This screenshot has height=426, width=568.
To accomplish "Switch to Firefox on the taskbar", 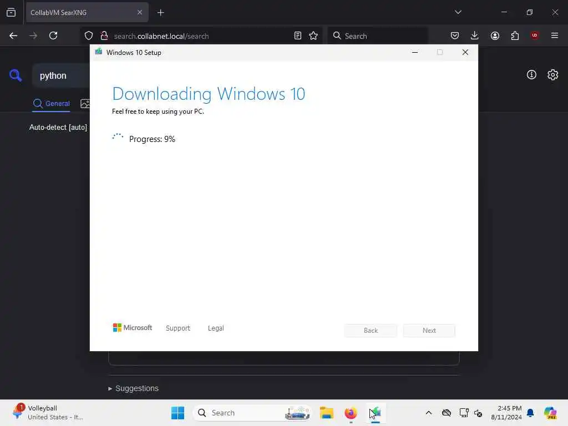I will 351,413.
